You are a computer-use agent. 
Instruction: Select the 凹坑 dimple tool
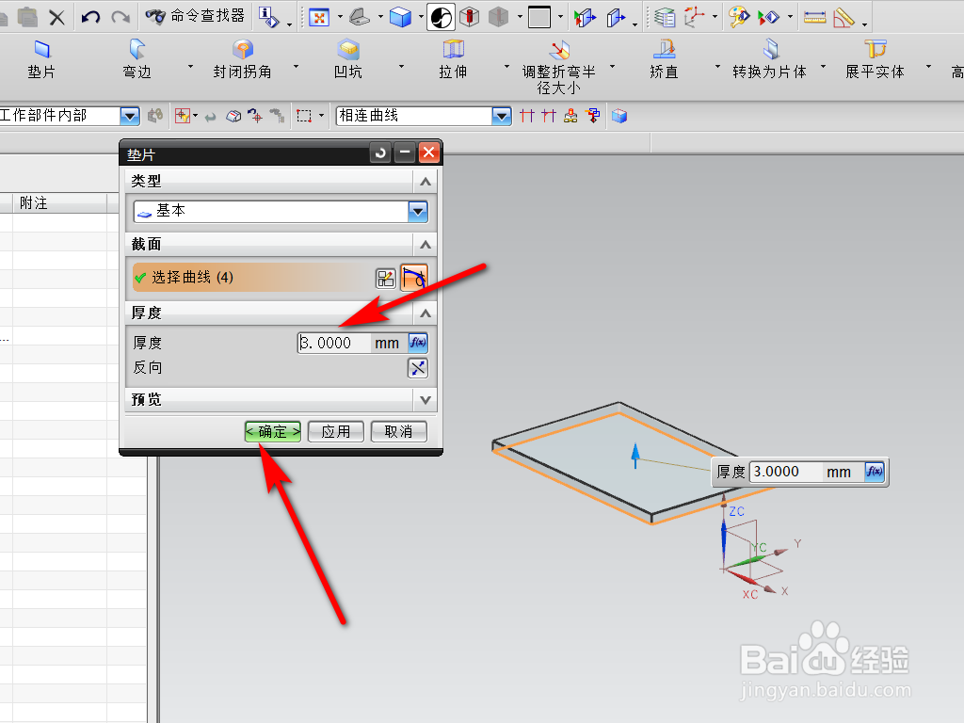(x=348, y=59)
